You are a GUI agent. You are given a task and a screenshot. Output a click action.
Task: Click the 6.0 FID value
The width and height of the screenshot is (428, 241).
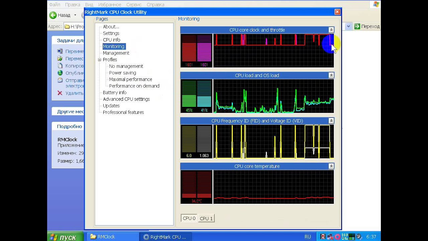[x=189, y=156]
